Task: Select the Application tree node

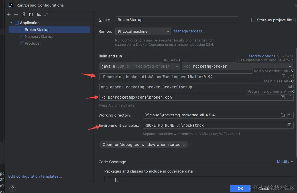Action: point(30,23)
